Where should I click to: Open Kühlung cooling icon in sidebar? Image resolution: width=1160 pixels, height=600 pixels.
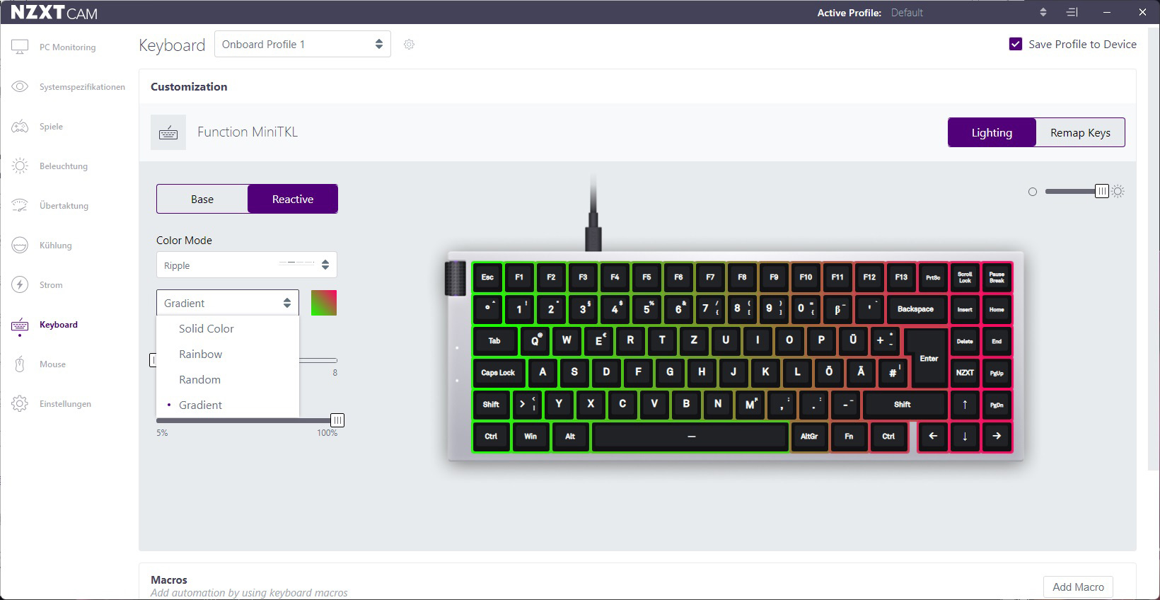tap(20, 245)
